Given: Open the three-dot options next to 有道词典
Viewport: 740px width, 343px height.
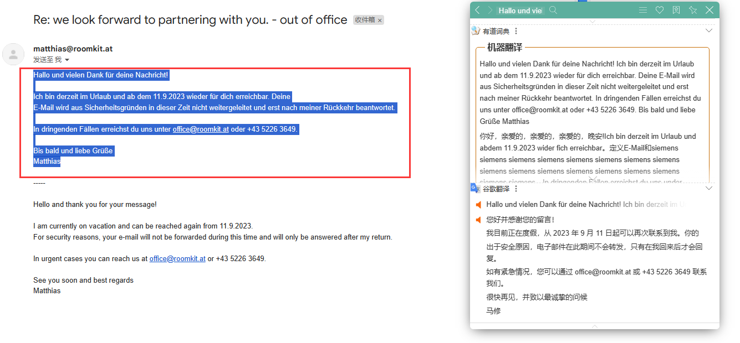Looking at the screenshot, I should (516, 32).
